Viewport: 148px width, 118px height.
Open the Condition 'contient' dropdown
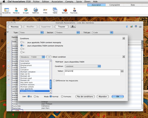pyautogui.click(x=83, y=66)
